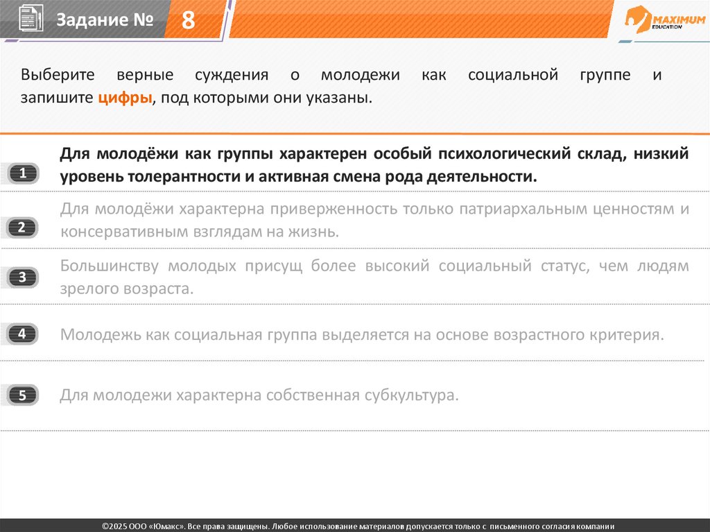Select answer badge number 3
This screenshot has width=710, height=532.
coord(23,277)
